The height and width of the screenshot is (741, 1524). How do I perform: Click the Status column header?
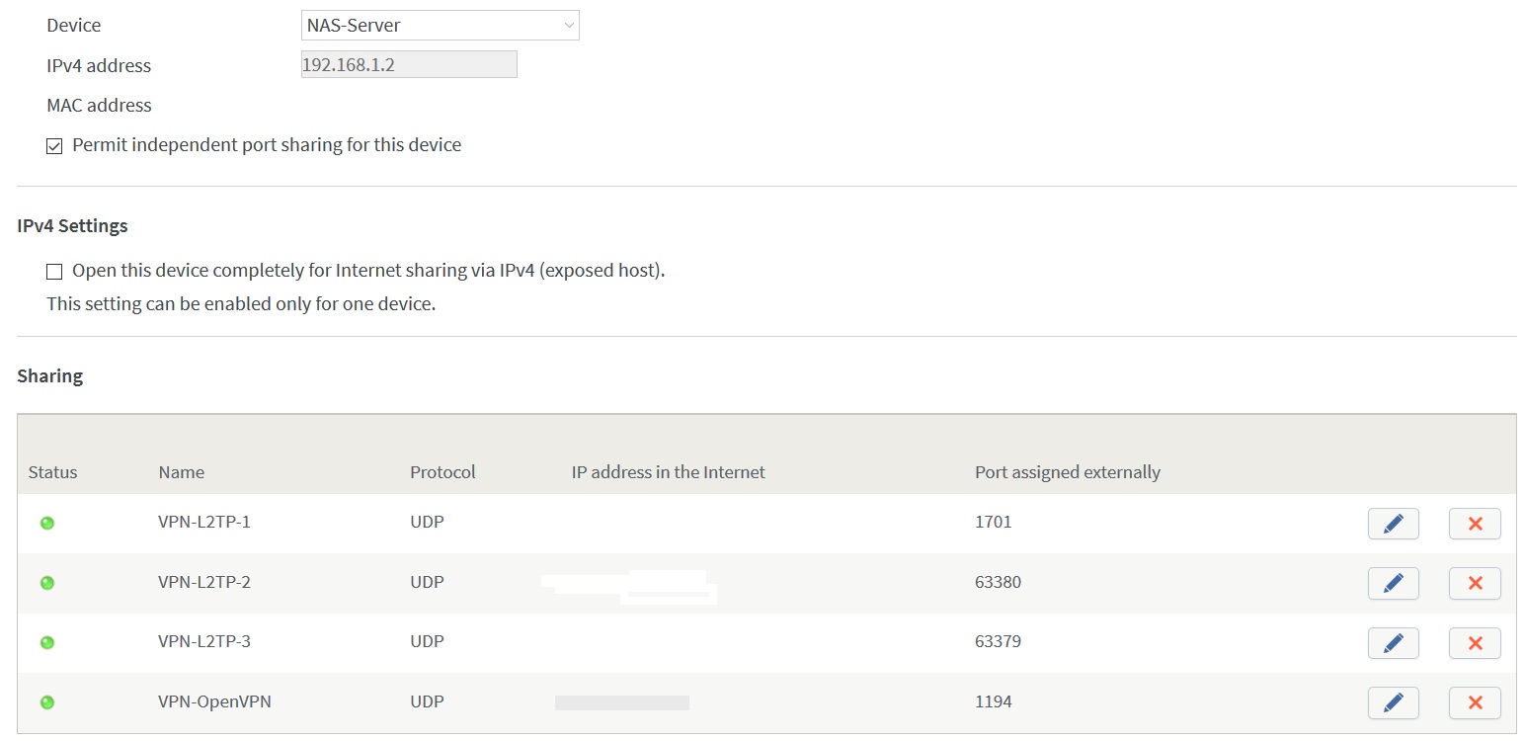point(52,472)
